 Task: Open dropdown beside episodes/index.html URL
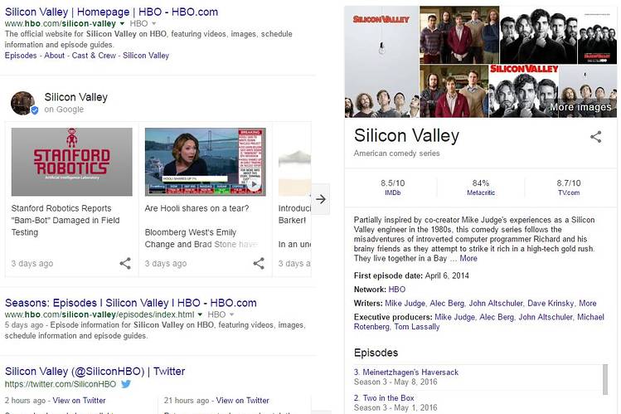[199, 315]
